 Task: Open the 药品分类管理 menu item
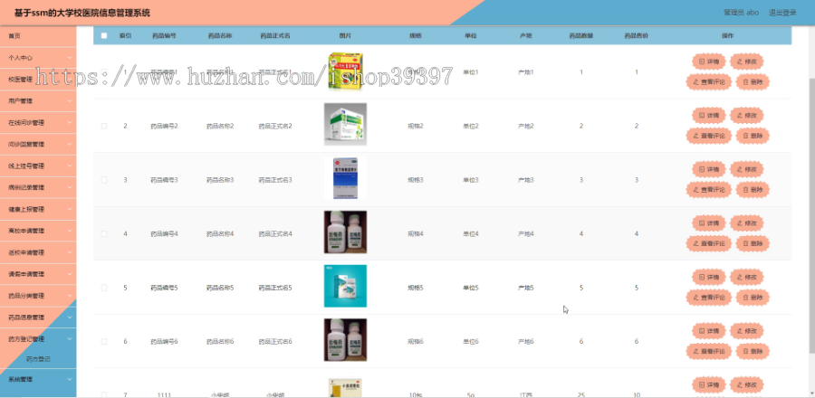coord(38,296)
